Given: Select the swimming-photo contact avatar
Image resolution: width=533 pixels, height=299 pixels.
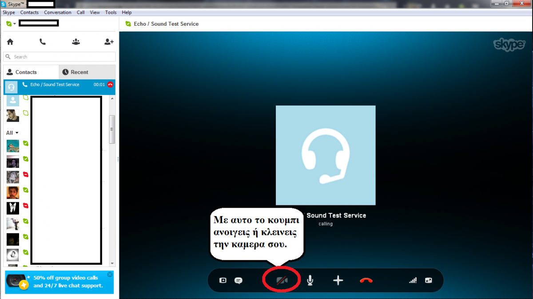Looking at the screenshot, I should 13,146.
